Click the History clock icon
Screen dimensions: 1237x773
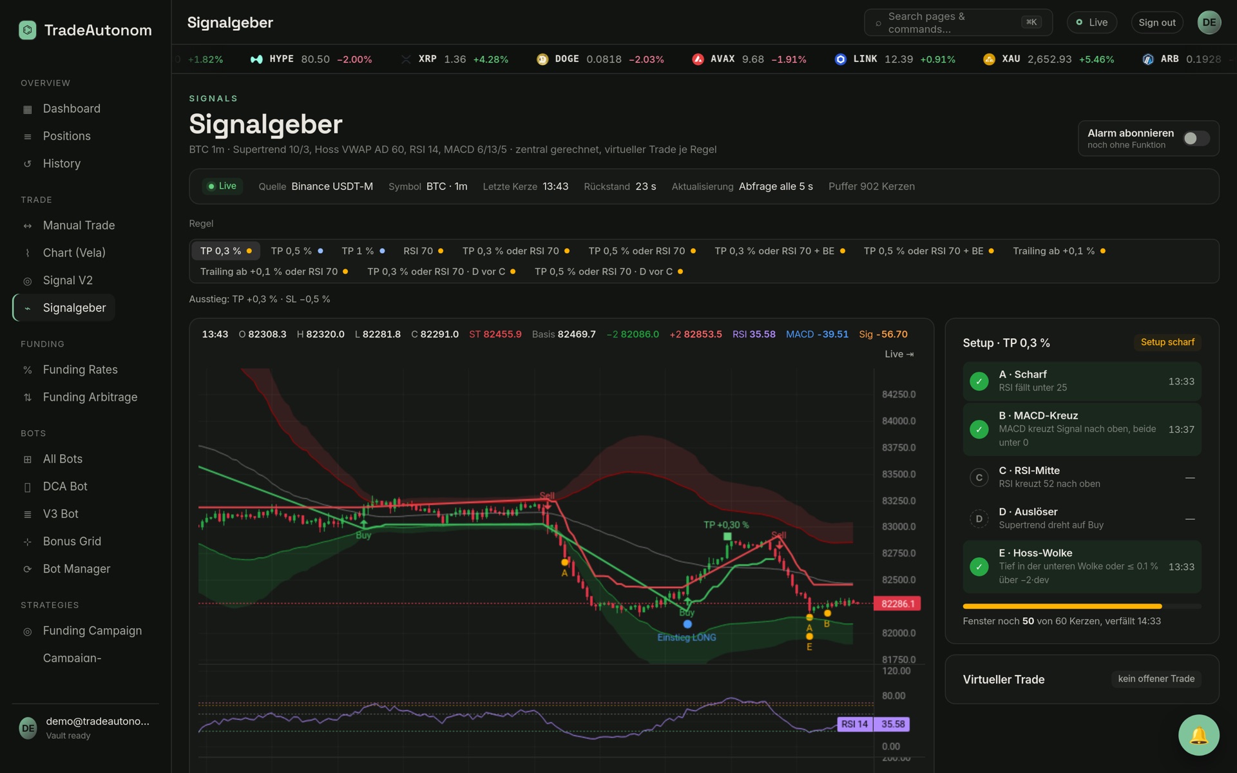pyautogui.click(x=27, y=164)
